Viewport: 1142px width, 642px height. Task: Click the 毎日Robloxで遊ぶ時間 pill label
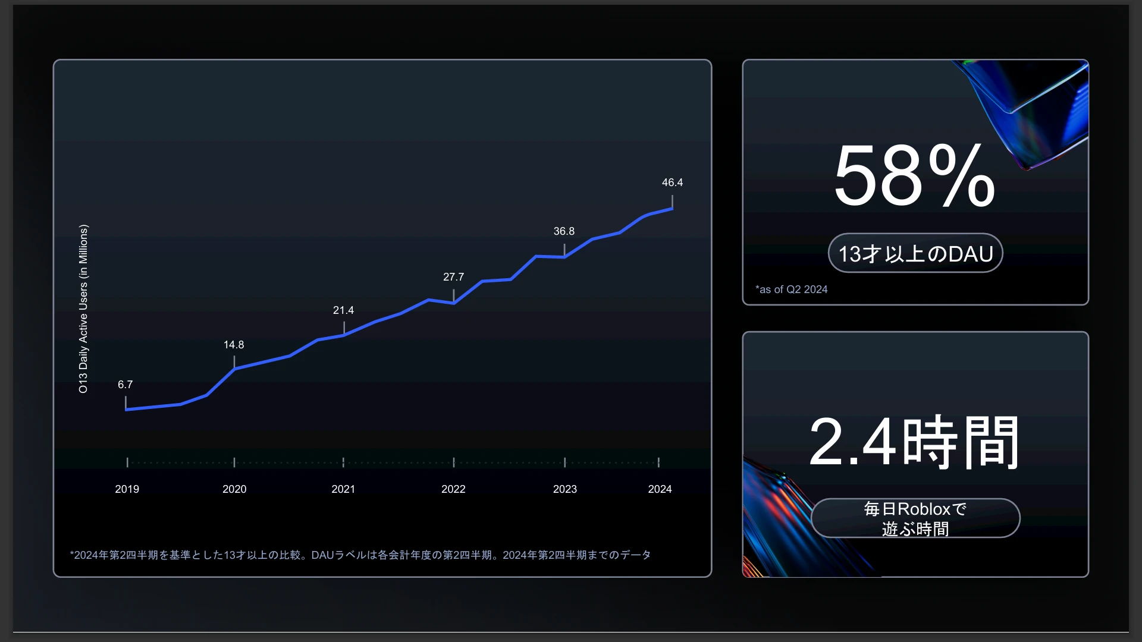tap(915, 518)
